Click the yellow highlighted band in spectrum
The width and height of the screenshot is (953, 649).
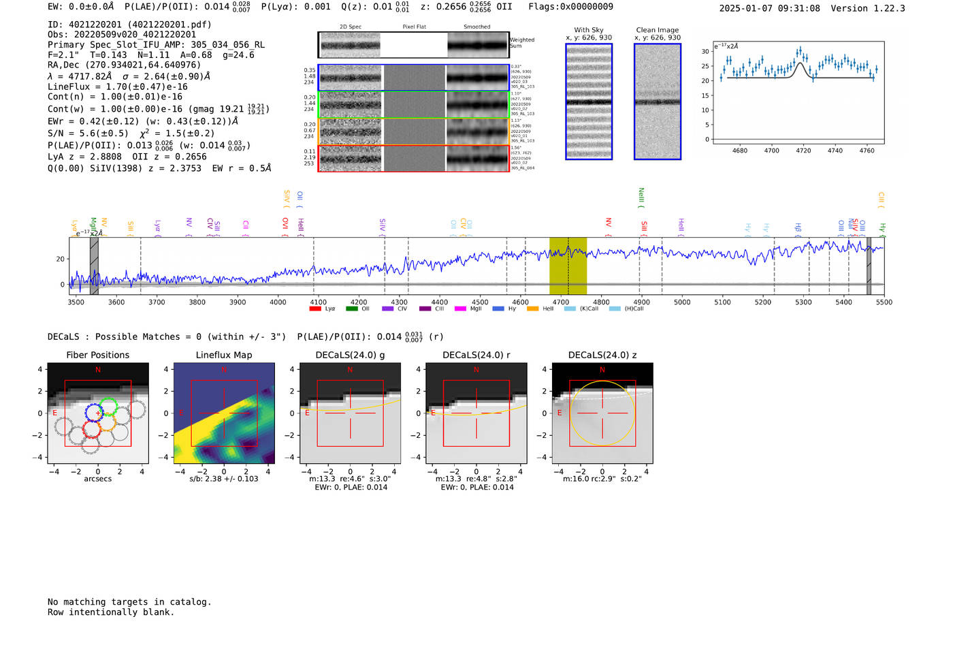[x=568, y=266]
